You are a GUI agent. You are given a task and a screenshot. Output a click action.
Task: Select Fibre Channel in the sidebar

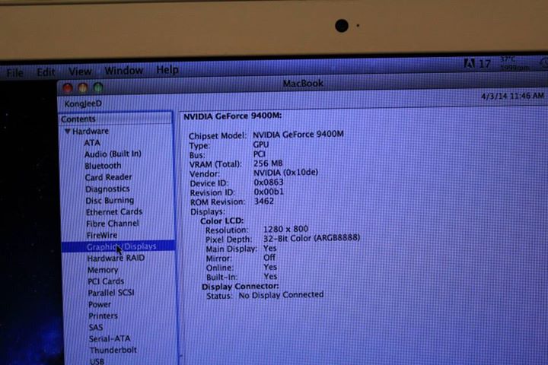click(x=112, y=224)
